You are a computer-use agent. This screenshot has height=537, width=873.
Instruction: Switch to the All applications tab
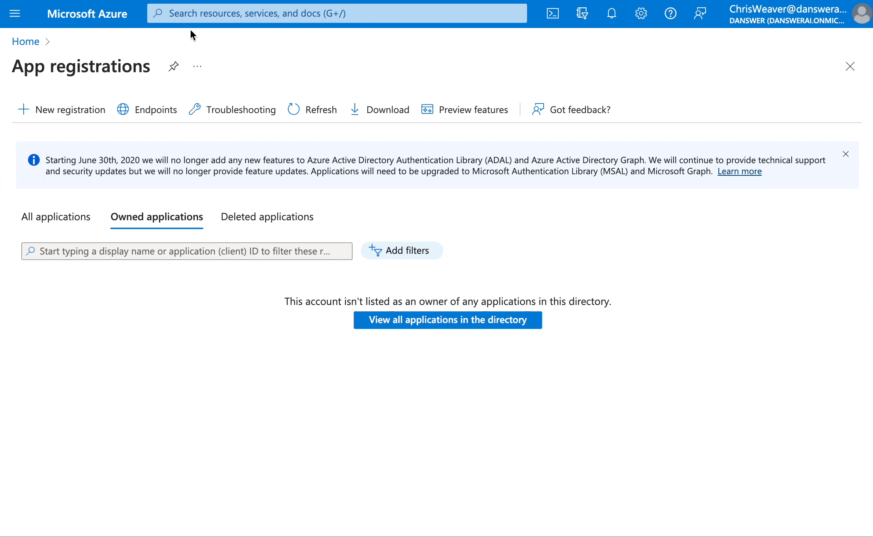click(55, 217)
